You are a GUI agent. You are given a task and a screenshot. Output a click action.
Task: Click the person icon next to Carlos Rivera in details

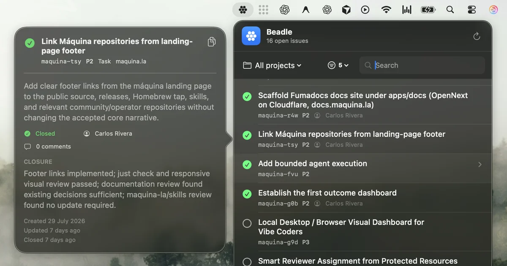[x=87, y=133]
